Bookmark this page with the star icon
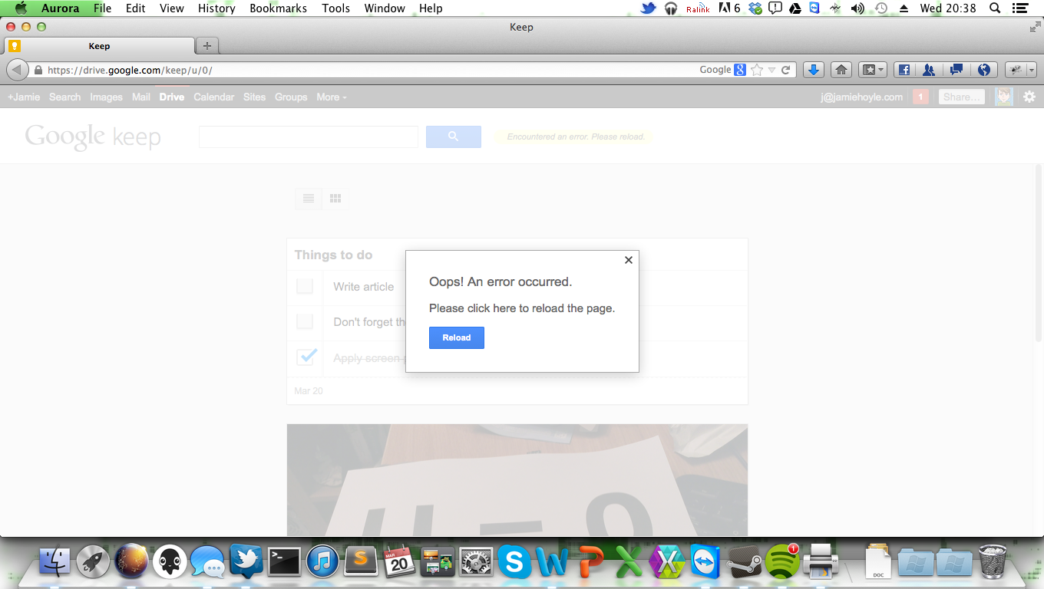 coord(758,70)
